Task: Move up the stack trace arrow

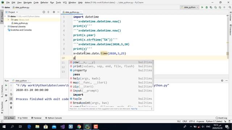Action: pyautogui.click(x=11, y=85)
